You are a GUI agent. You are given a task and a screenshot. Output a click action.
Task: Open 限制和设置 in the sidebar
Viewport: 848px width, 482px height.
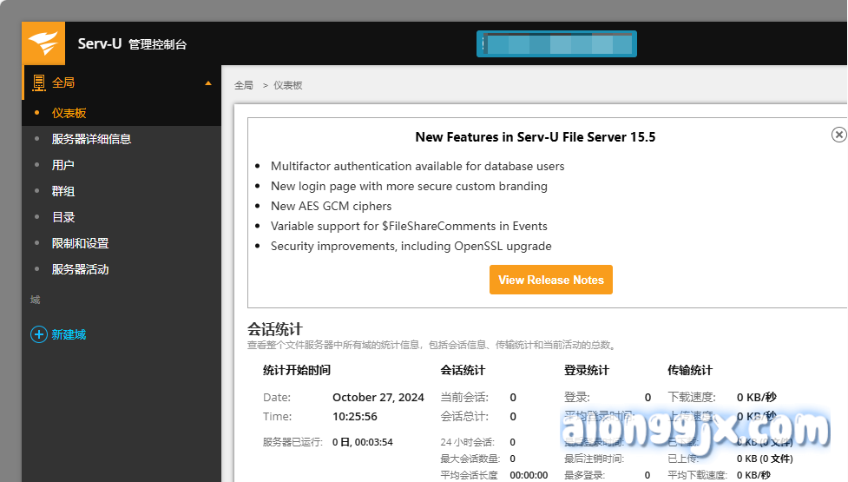[x=80, y=243]
